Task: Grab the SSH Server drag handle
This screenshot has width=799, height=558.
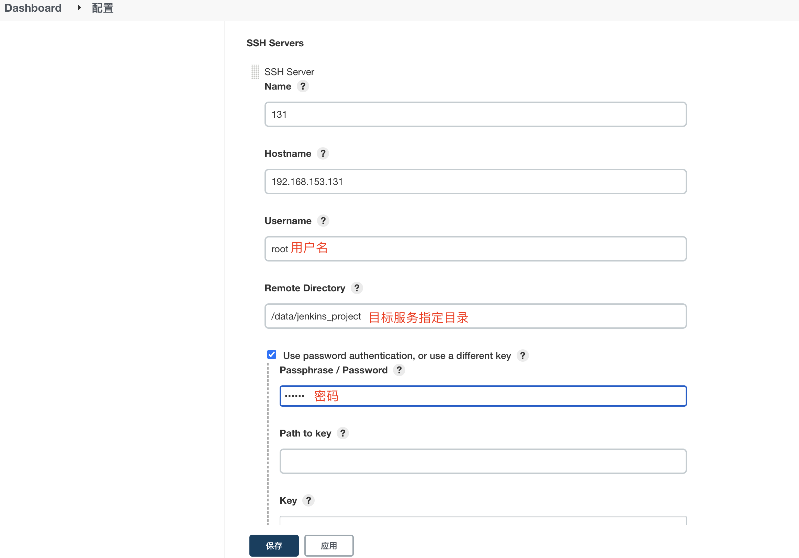Action: pyautogui.click(x=255, y=72)
